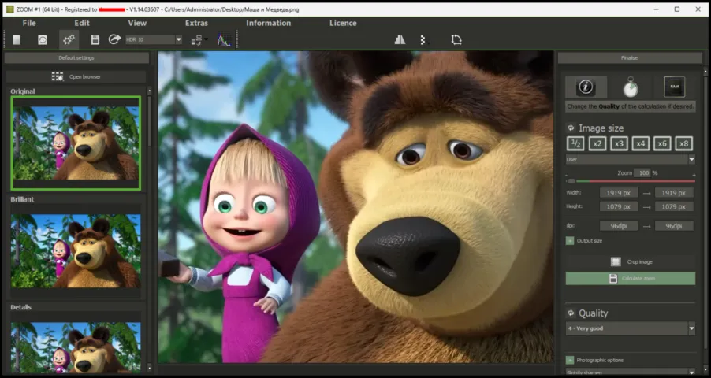This screenshot has height=378, width=711.
Task: Click the target dpi field 96dpi
Action: (674, 226)
